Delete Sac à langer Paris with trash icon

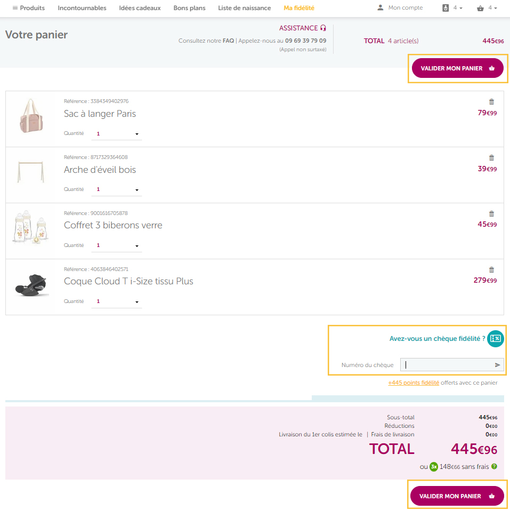(x=491, y=102)
